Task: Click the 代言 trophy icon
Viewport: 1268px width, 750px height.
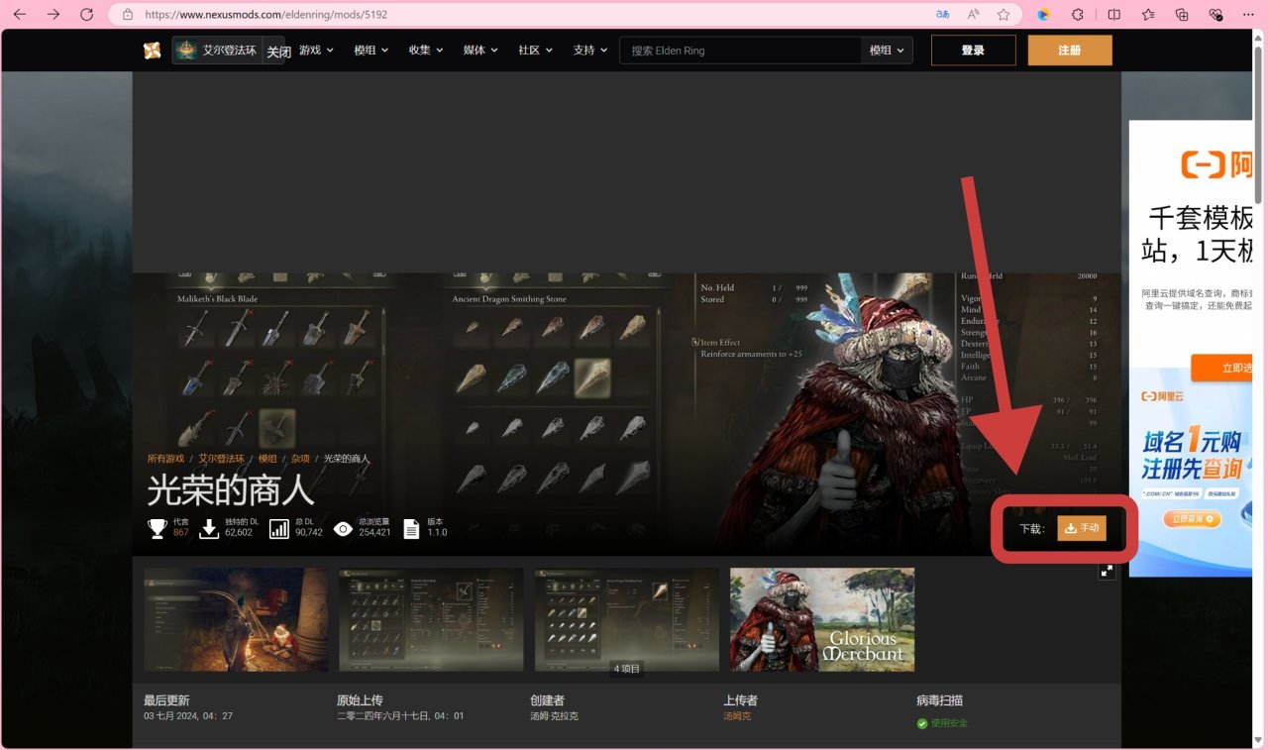Action: coord(158,528)
